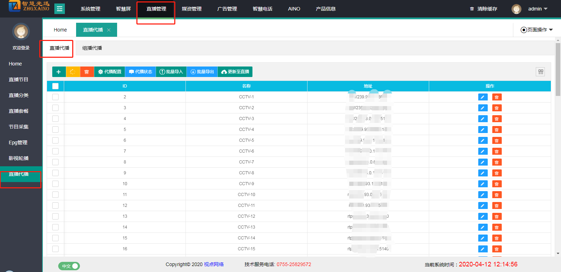
Task: Click the green add (+) button
Action: (x=59, y=72)
